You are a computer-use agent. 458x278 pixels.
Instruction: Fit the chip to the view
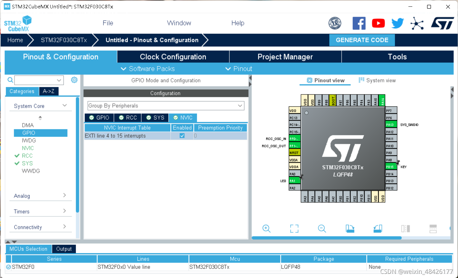(x=294, y=229)
